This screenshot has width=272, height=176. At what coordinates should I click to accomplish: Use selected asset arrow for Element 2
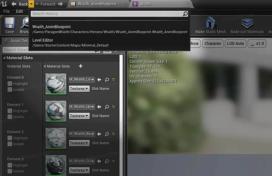99,134
